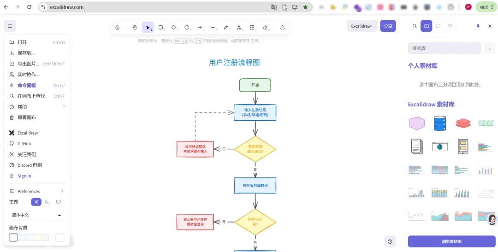
Task: Choose 保存到... from the menu
Action: pyautogui.click(x=37, y=53)
